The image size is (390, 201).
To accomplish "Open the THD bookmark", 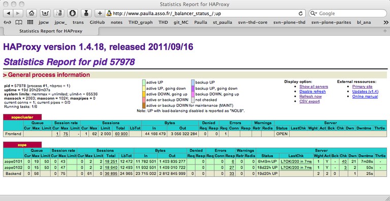I will (x=163, y=22).
